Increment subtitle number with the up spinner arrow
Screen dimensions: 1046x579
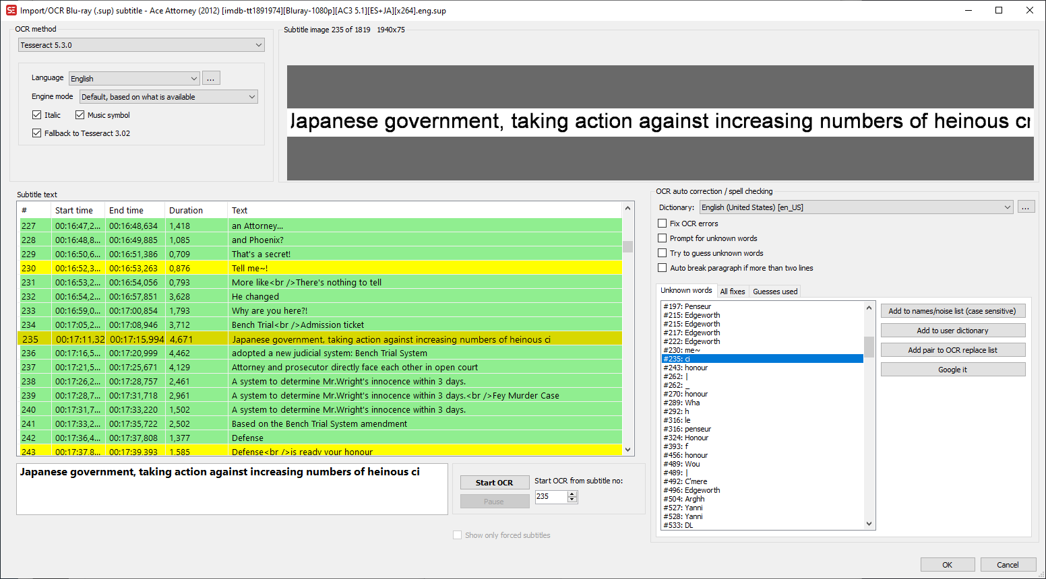tap(572, 493)
